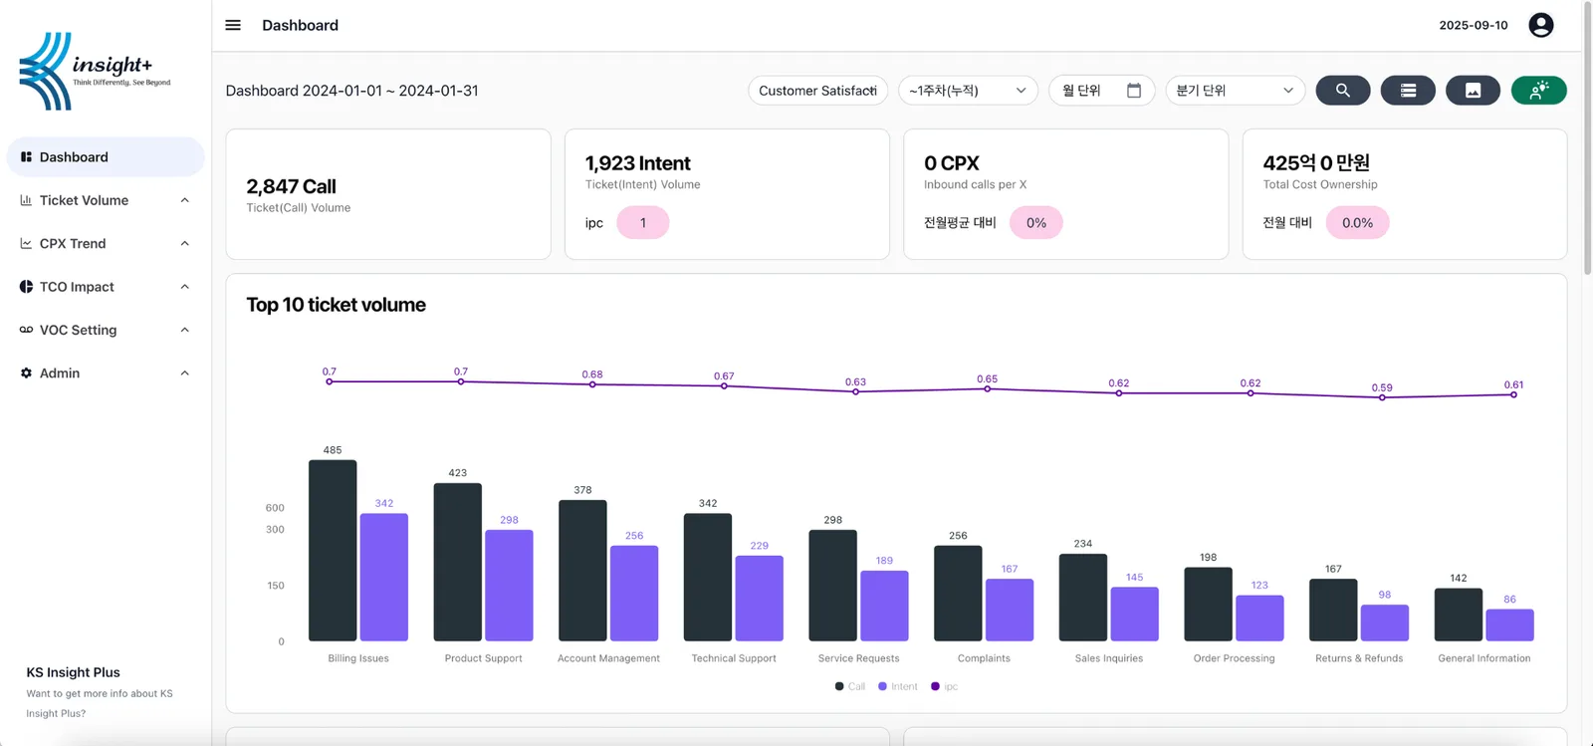Open the 분기 단위 dropdown
The image size is (1593, 746).
[x=1236, y=91]
